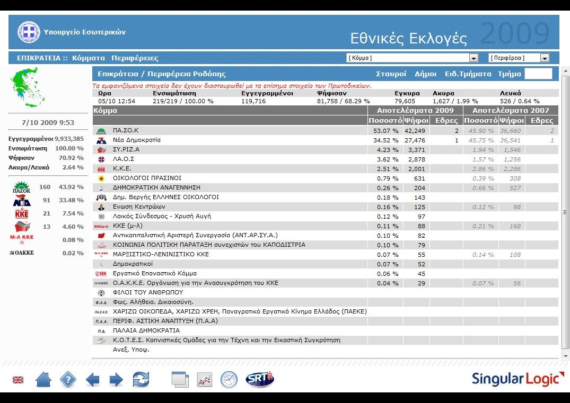
Task: Click the ΣΥ.ΡΙΖ.Α party name
Action: click(126, 149)
